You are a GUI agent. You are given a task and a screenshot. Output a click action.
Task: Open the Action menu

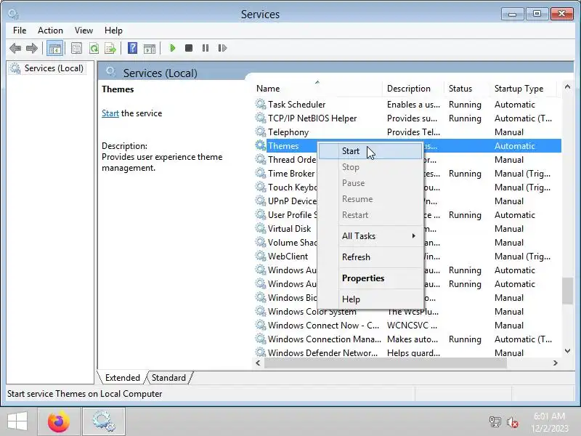[x=50, y=31]
